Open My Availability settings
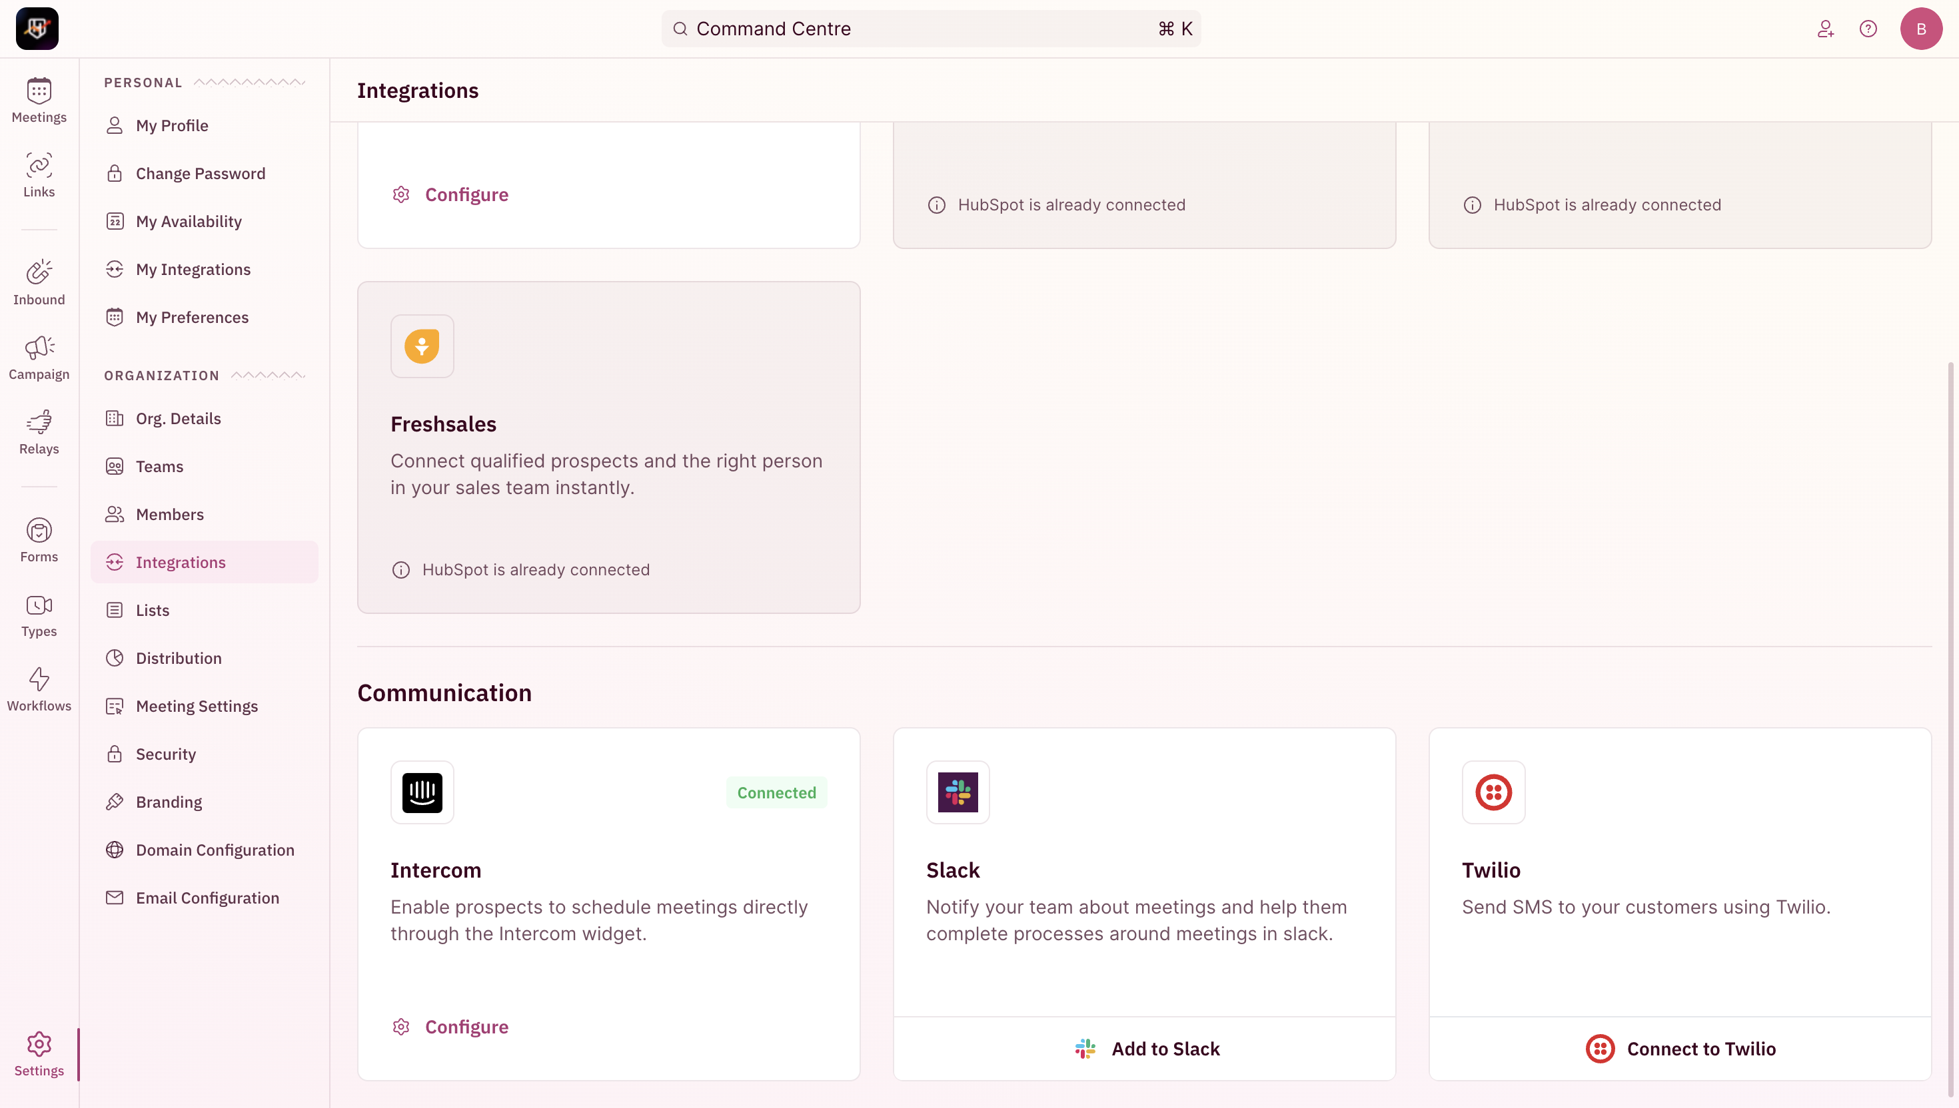The width and height of the screenshot is (1959, 1108). pyautogui.click(x=204, y=222)
